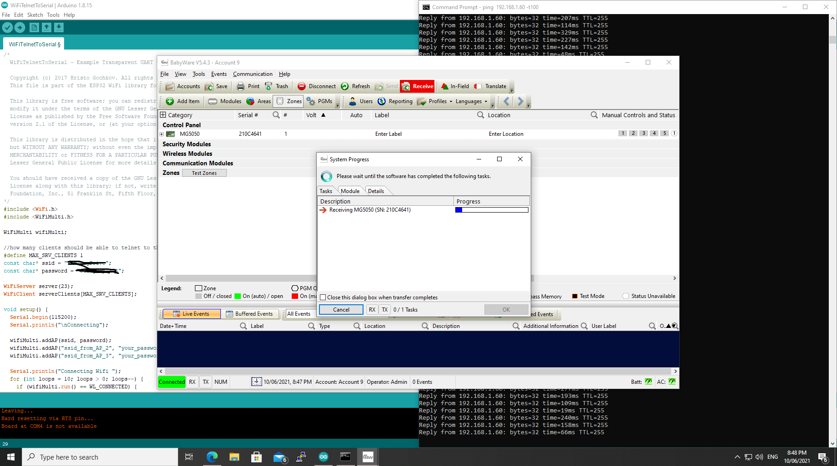Cancel the receiving transfer

pyautogui.click(x=340, y=309)
